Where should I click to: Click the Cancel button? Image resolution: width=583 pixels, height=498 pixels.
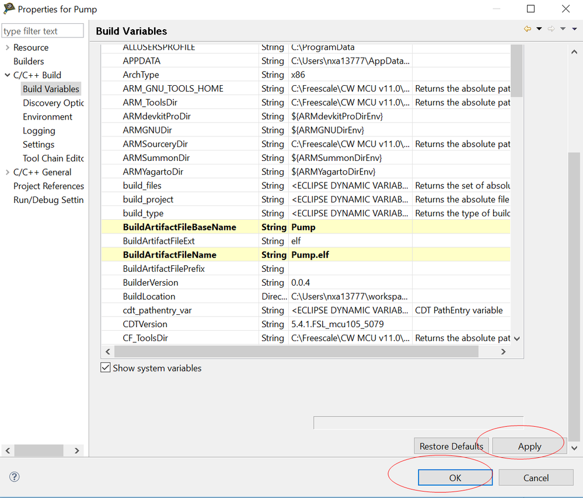point(536,478)
